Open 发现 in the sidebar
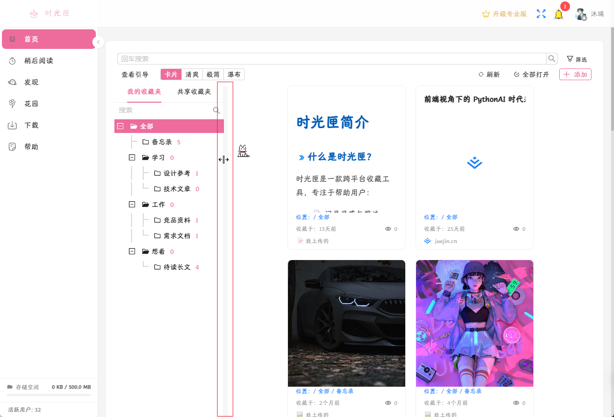 [x=49, y=82]
